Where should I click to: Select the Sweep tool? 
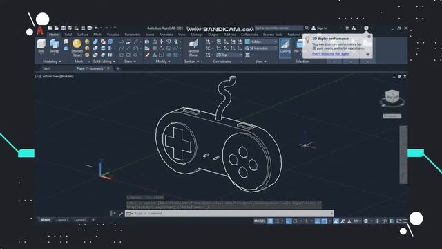(54, 46)
